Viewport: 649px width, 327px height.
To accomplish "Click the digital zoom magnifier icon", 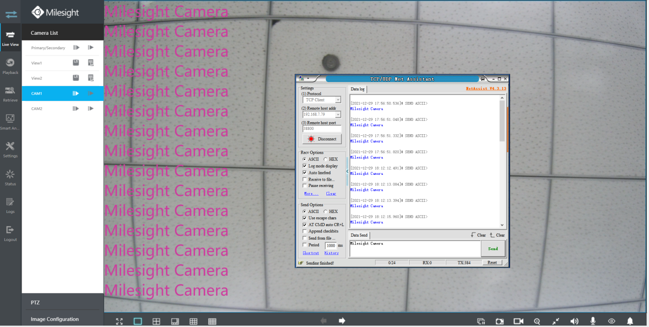I will pyautogui.click(x=537, y=321).
